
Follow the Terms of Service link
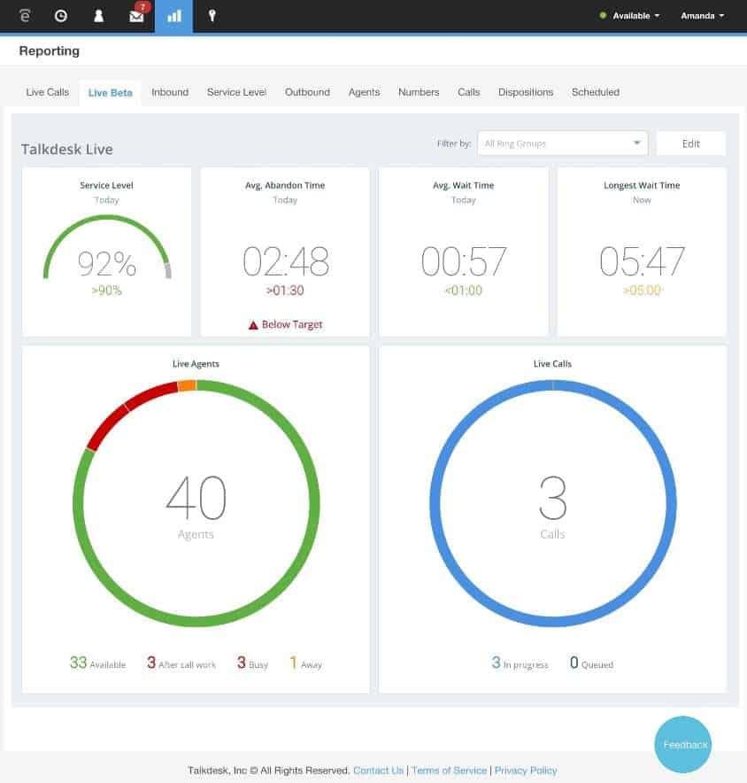[449, 771]
